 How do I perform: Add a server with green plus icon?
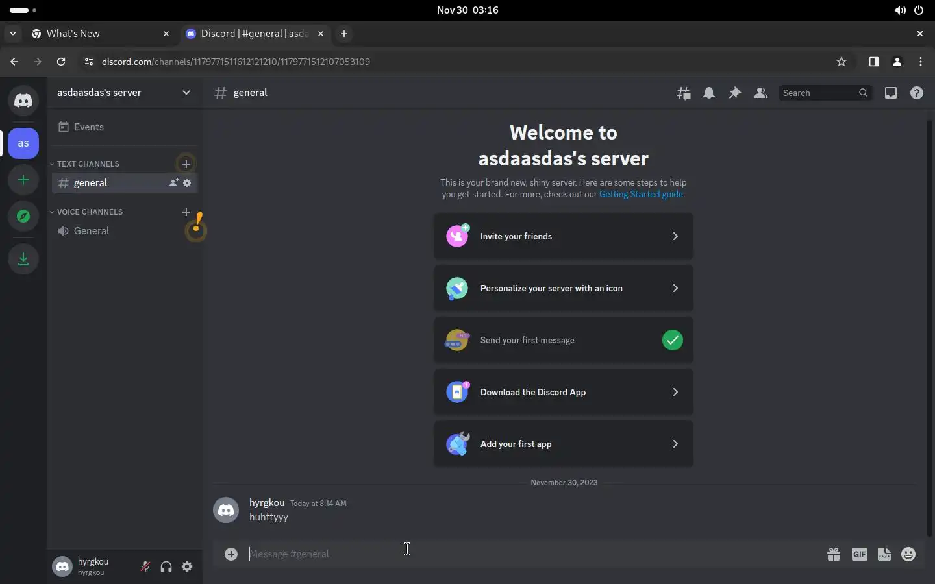tap(23, 180)
